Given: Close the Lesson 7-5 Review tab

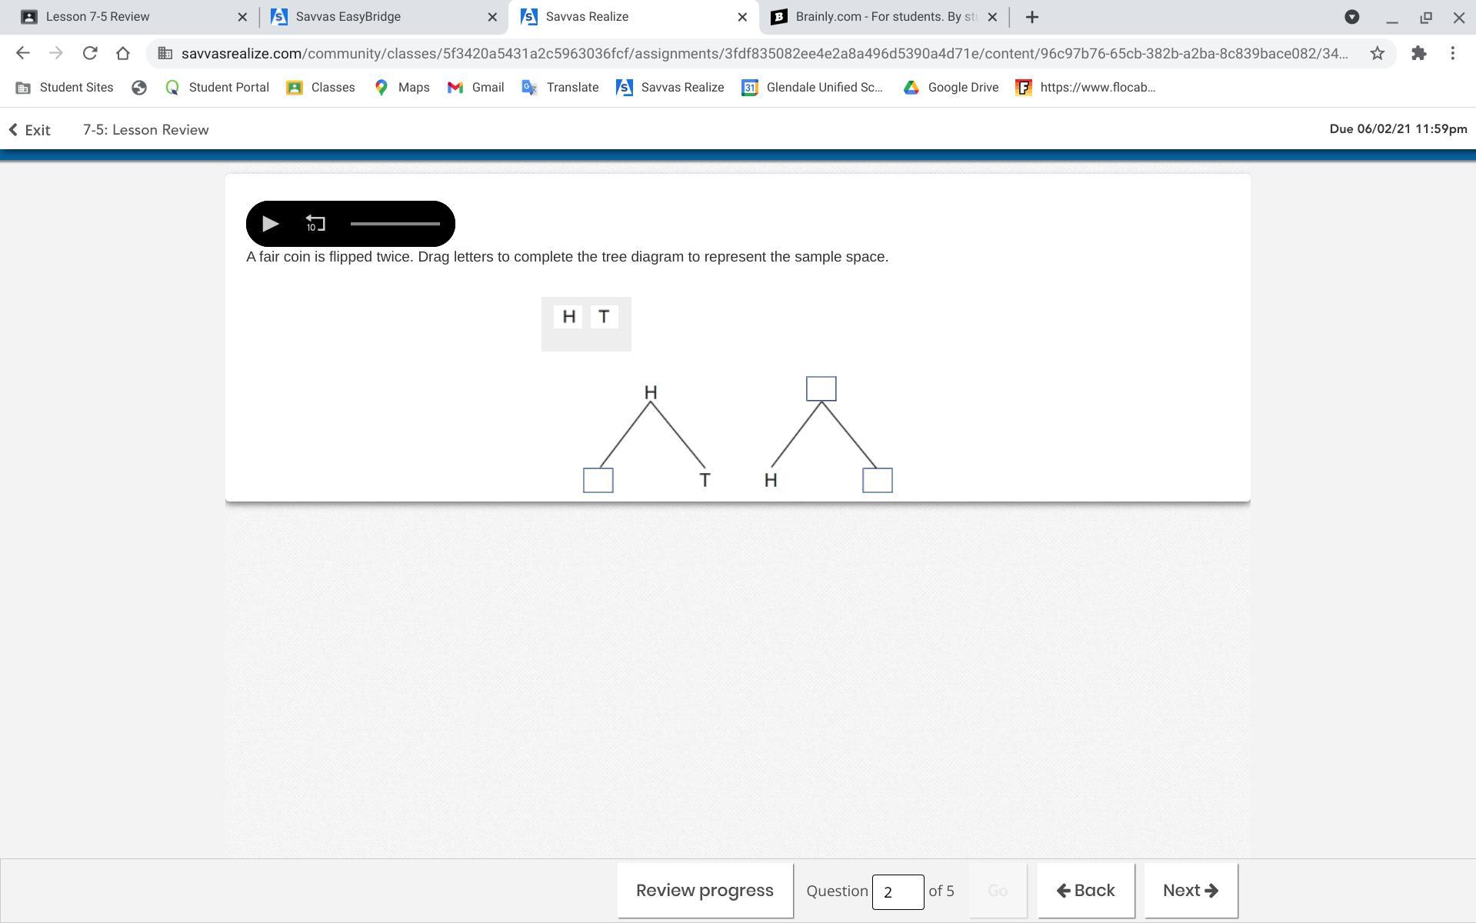Looking at the screenshot, I should [242, 17].
